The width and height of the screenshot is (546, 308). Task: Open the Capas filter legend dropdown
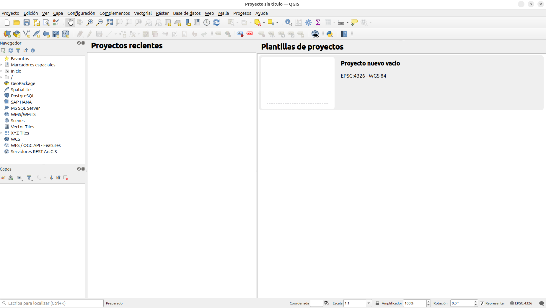[x=29, y=178]
